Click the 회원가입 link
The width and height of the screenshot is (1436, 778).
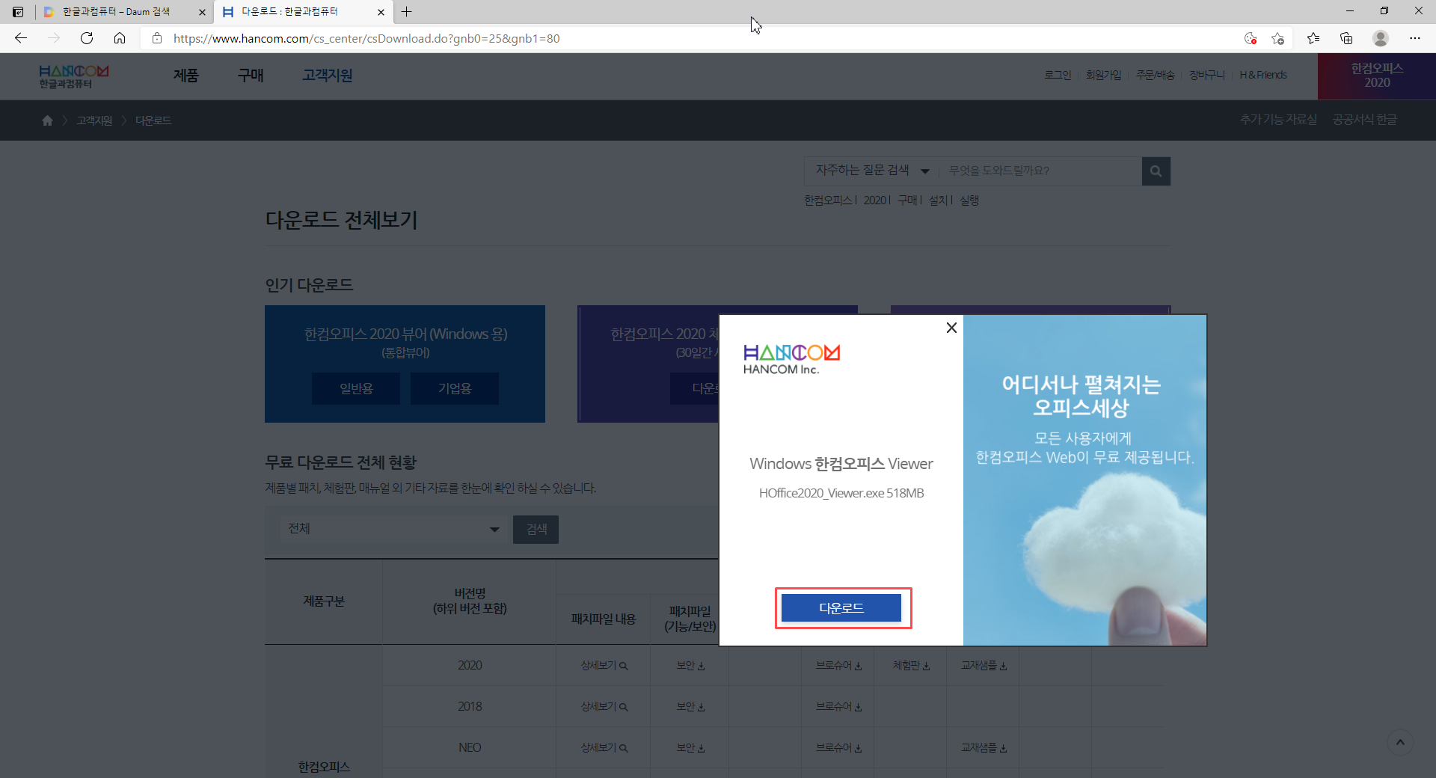(1103, 75)
